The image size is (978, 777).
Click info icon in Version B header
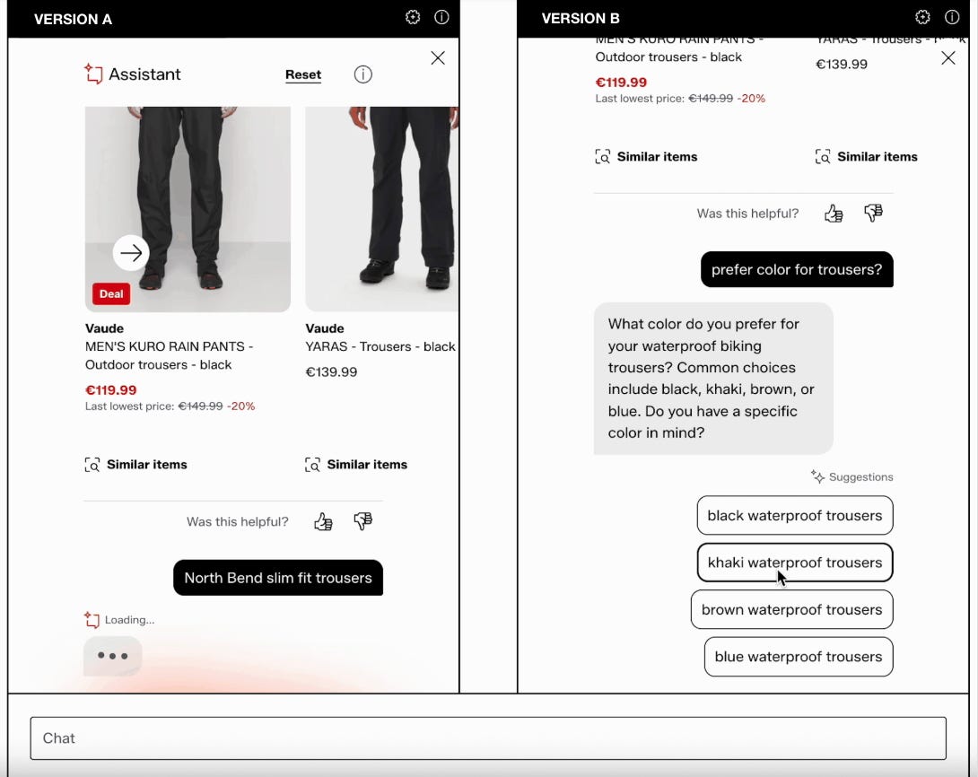[x=952, y=17]
